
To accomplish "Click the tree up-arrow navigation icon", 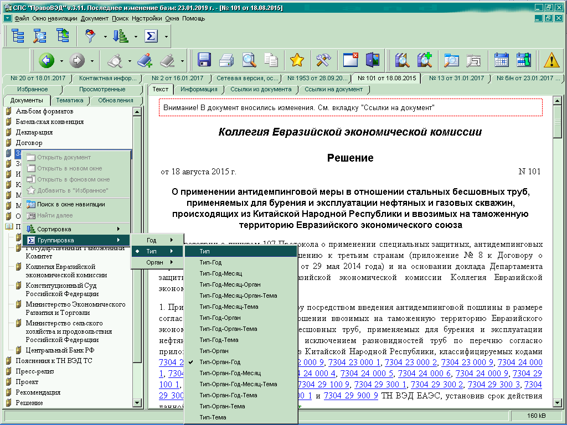I will (x=63, y=36).
